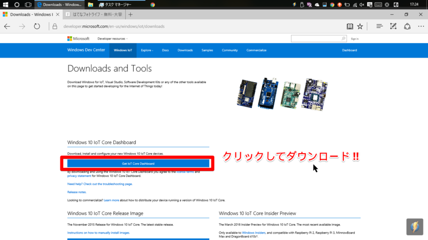Close the Downloads - Windows tab
428x240 pixels.
[58, 14]
